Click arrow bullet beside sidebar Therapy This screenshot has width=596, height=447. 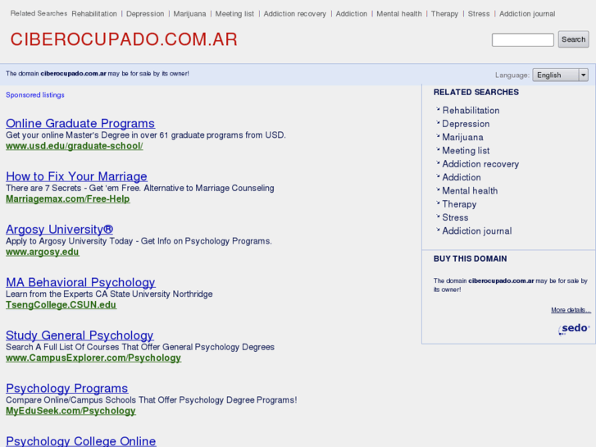click(x=438, y=203)
